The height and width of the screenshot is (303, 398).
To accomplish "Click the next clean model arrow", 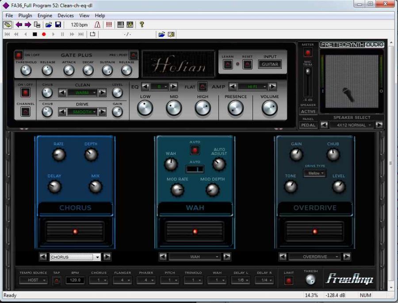I will pos(102,93).
